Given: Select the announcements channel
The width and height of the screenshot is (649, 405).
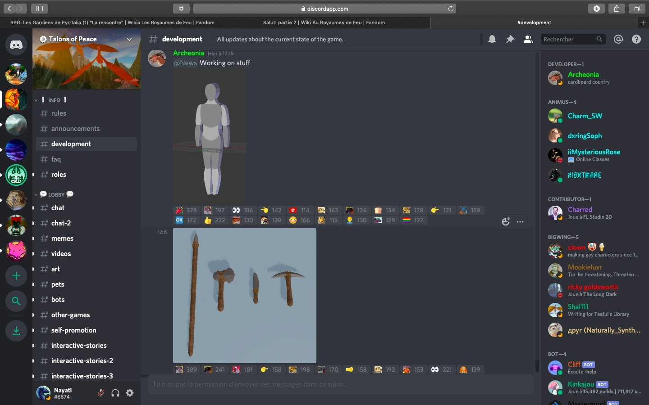Looking at the screenshot, I should [75, 129].
